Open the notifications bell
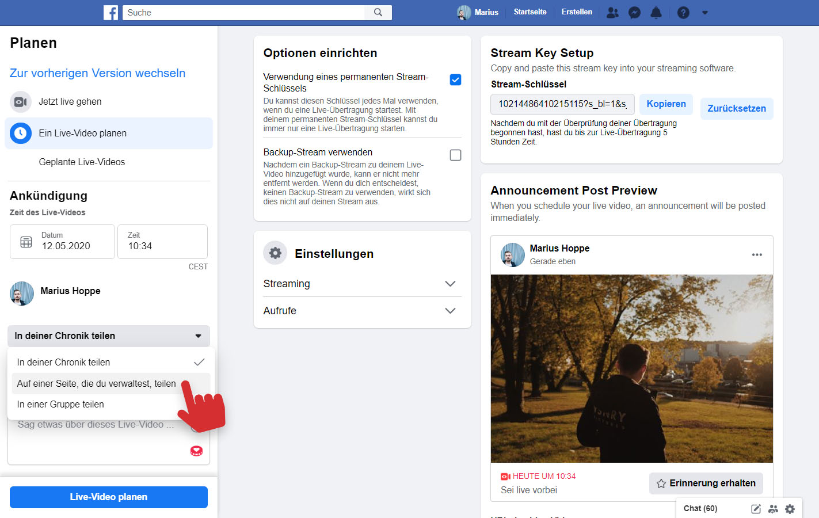The height and width of the screenshot is (518, 819). (x=656, y=13)
